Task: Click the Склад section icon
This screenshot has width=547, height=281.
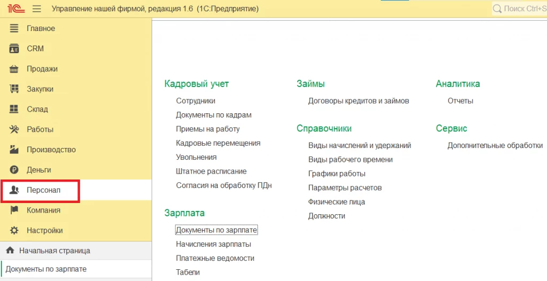Action: [x=14, y=110]
